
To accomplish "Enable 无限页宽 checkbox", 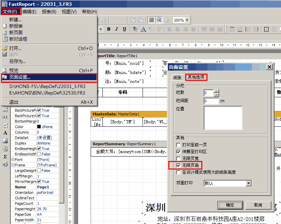I will click(178, 159).
